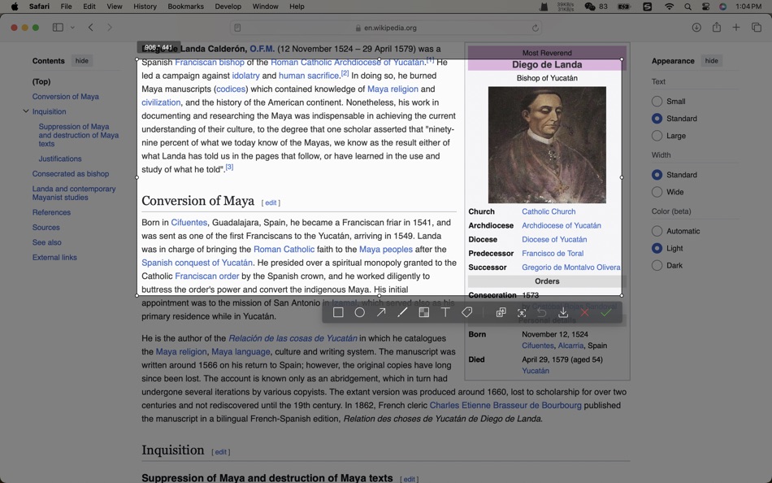The image size is (772, 483).
Task: Select Standard text size
Action: click(x=657, y=119)
